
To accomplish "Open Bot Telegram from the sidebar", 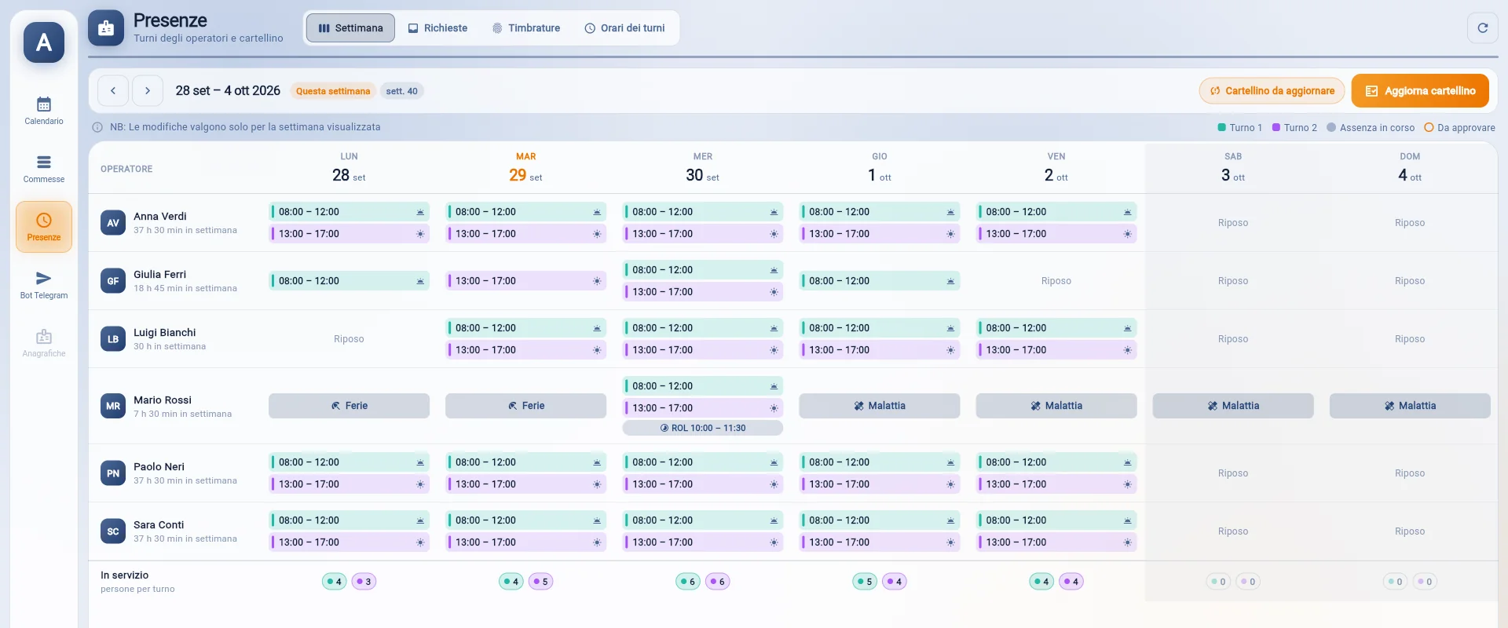I will tap(44, 285).
